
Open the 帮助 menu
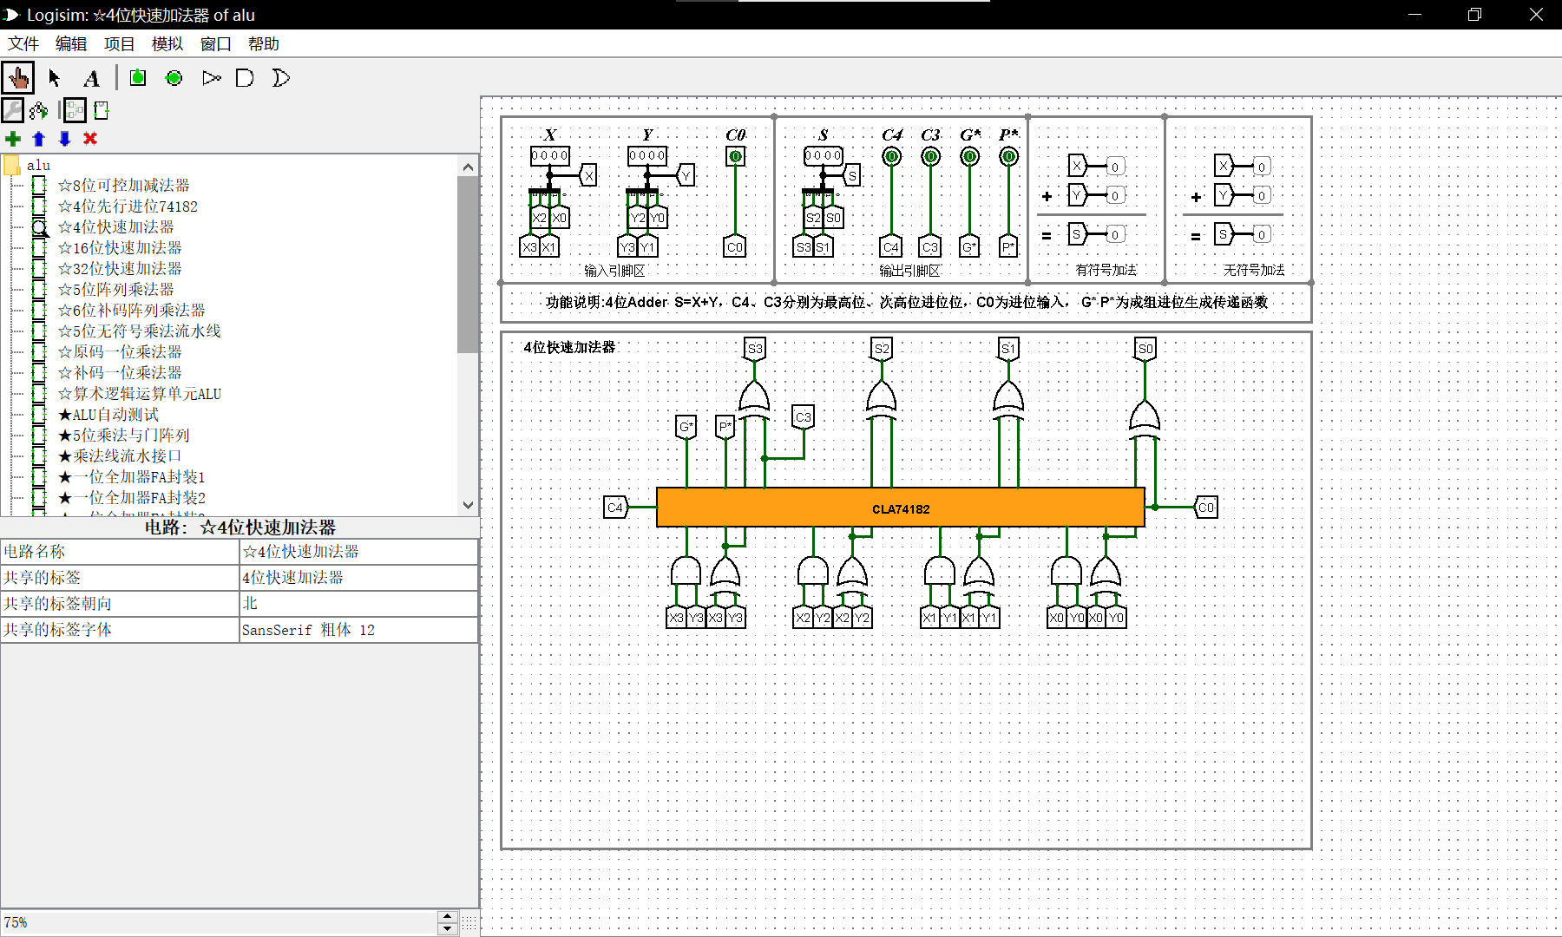(x=264, y=44)
